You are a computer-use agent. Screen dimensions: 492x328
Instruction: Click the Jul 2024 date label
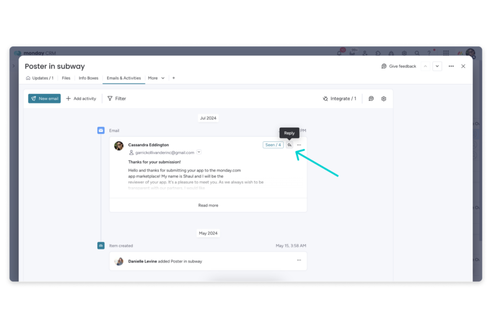click(x=208, y=118)
